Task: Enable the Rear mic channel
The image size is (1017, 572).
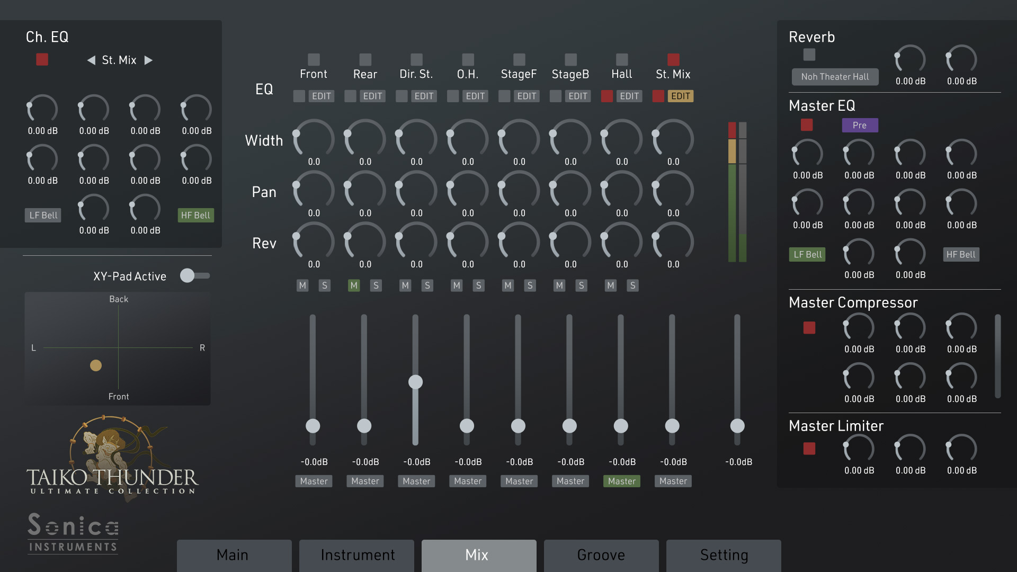Action: tap(365, 59)
